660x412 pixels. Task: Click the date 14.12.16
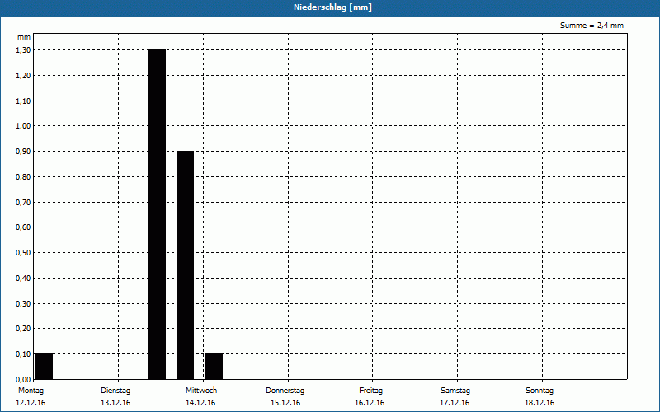[200, 403]
